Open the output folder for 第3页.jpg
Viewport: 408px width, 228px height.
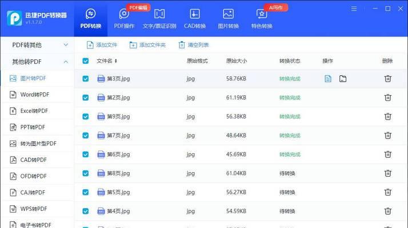(x=343, y=79)
